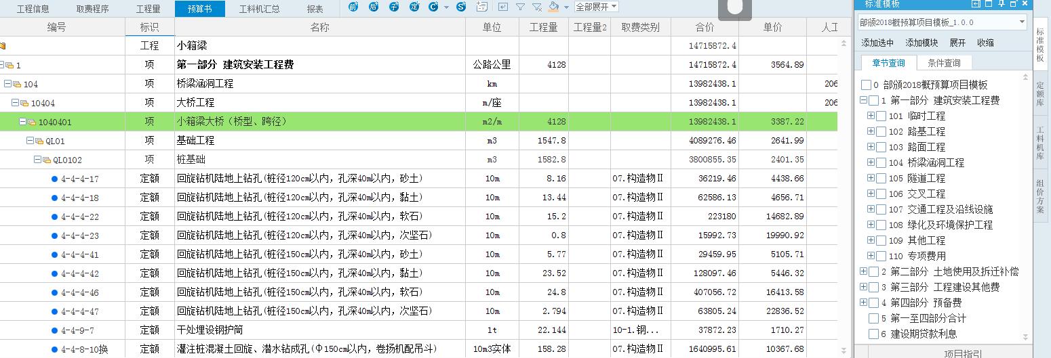Expand 第二部分 土地使用及拆迁补偿 node

coord(863,271)
